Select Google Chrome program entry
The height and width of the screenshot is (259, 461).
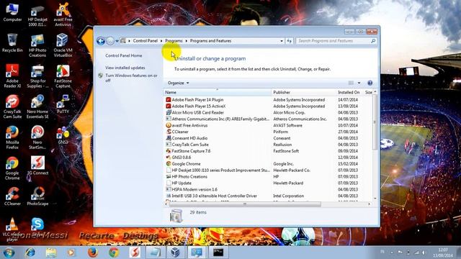pyautogui.click(x=267, y=164)
